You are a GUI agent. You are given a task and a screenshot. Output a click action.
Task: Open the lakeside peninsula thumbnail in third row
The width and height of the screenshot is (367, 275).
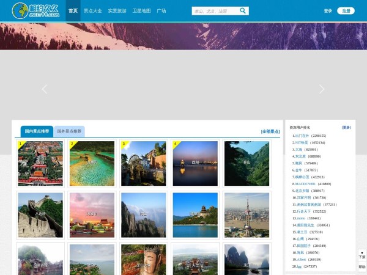(92, 260)
